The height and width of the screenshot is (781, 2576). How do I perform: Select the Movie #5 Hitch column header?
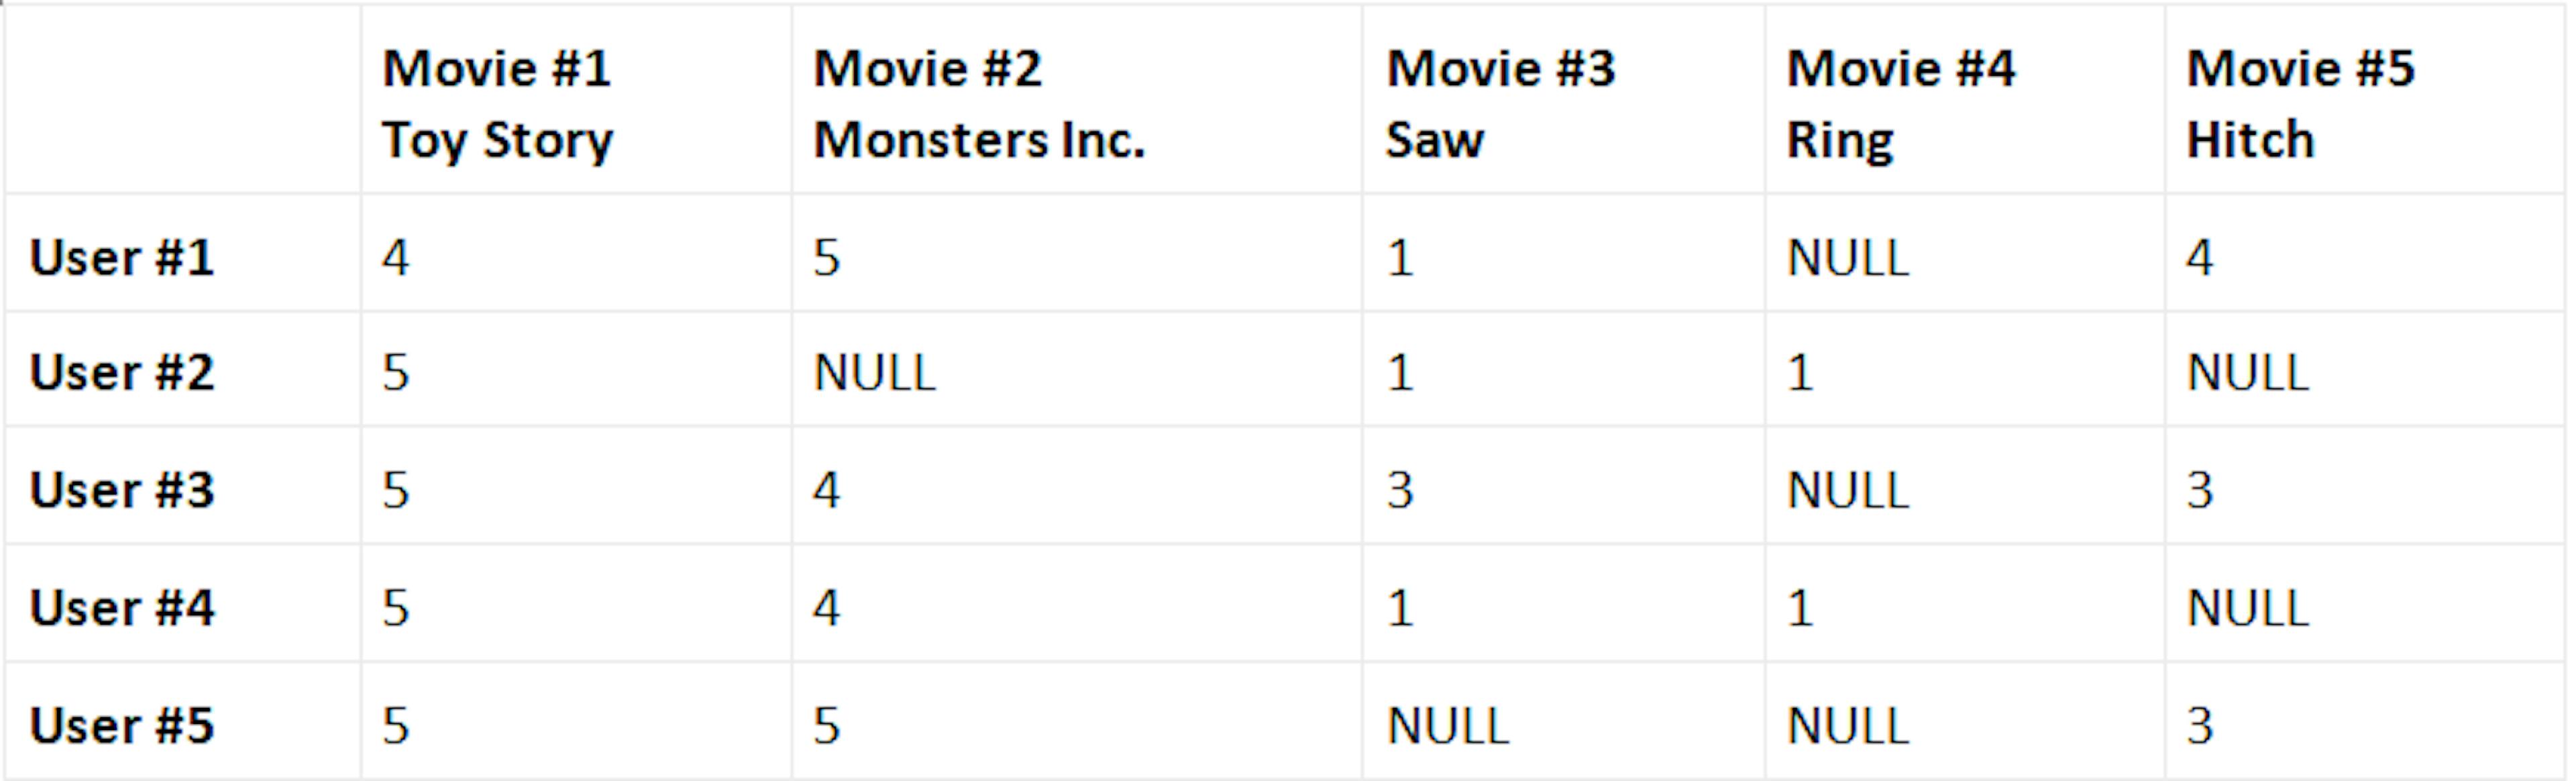click(x=2365, y=100)
